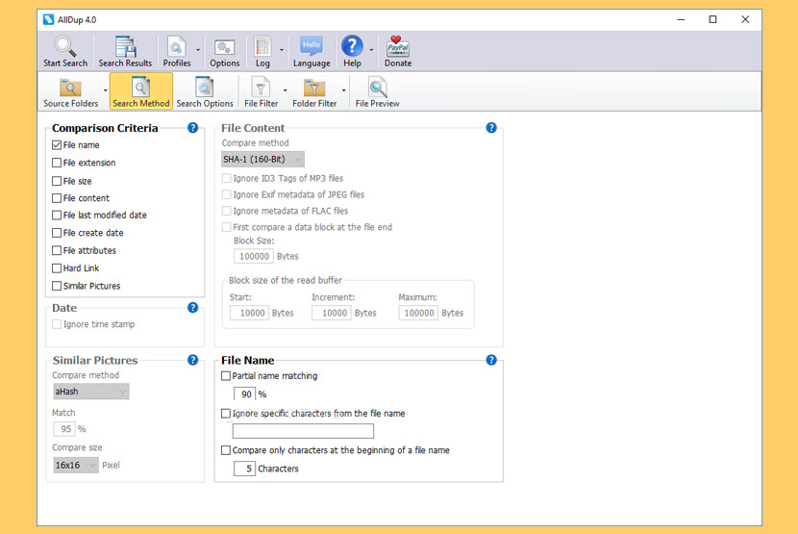Click the File Content help icon
The width and height of the screenshot is (798, 534).
491,128
